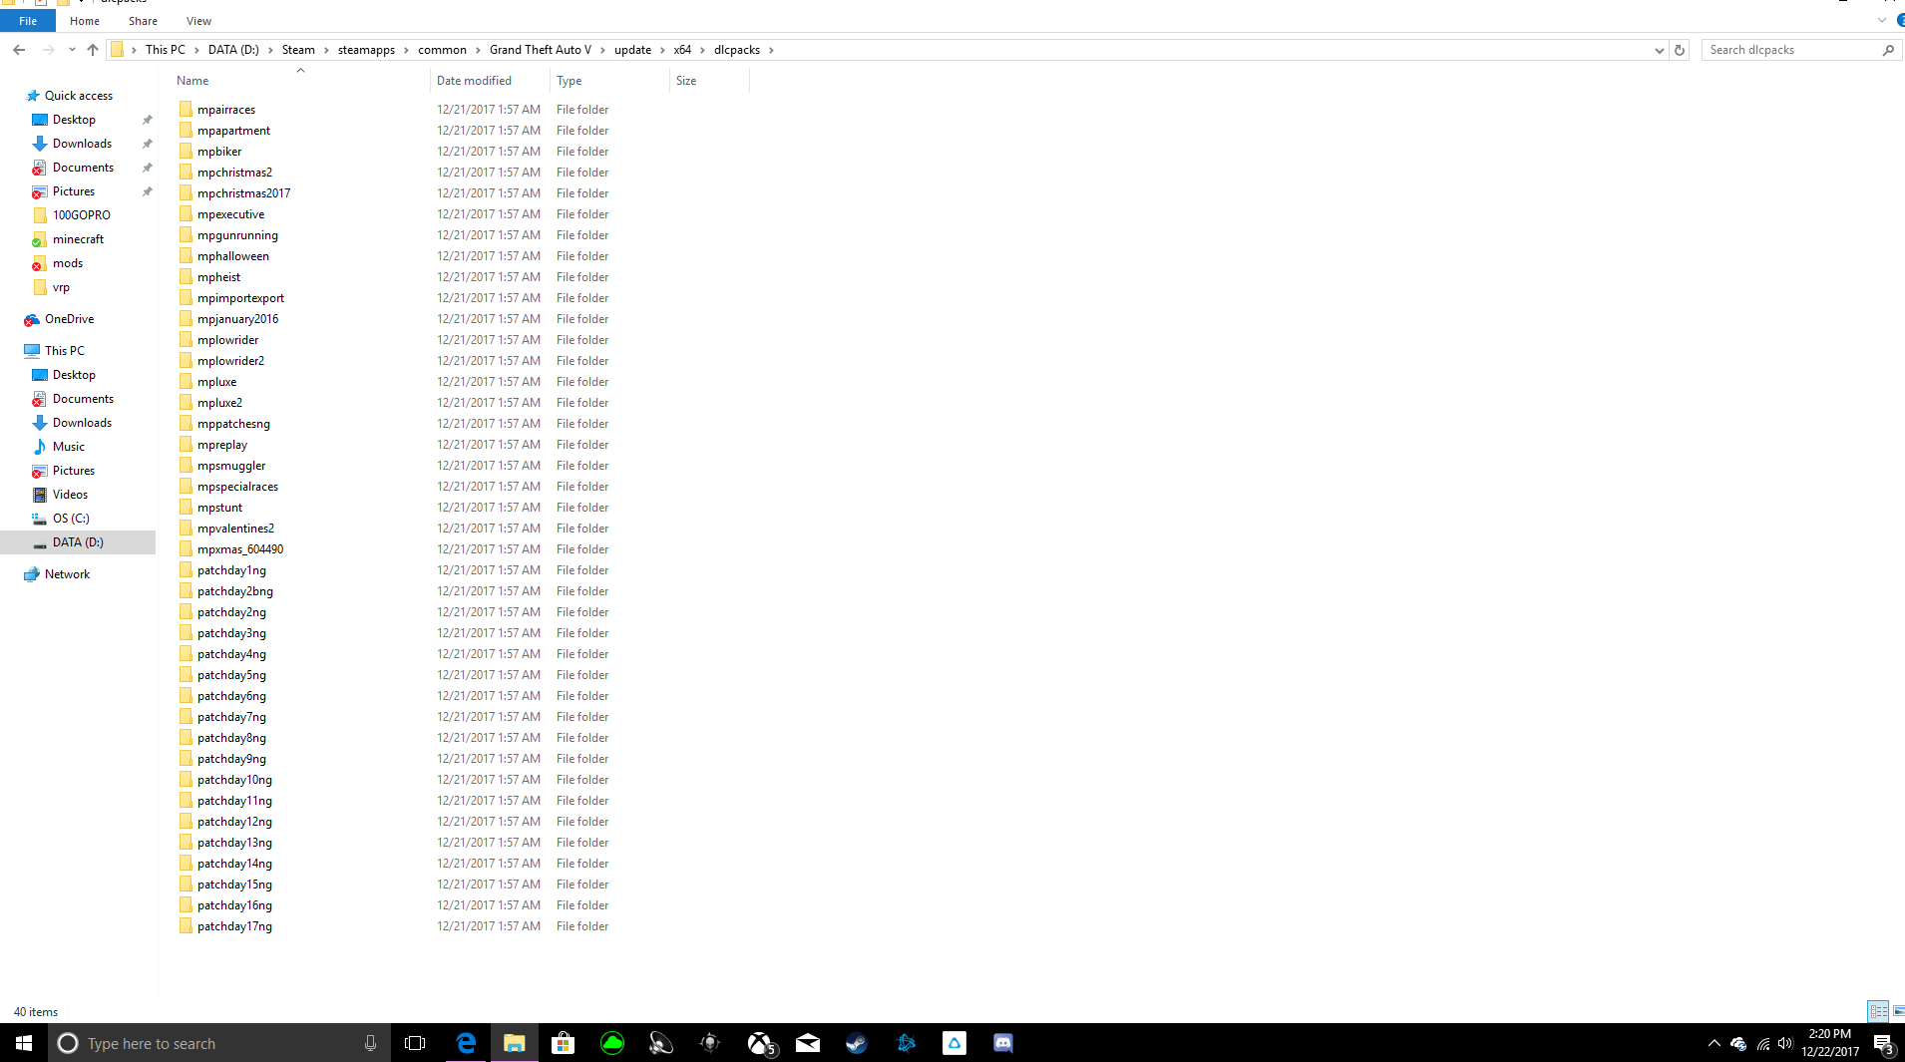1905x1062 pixels.
Task: Select the mpheist folder
Action: (218, 277)
